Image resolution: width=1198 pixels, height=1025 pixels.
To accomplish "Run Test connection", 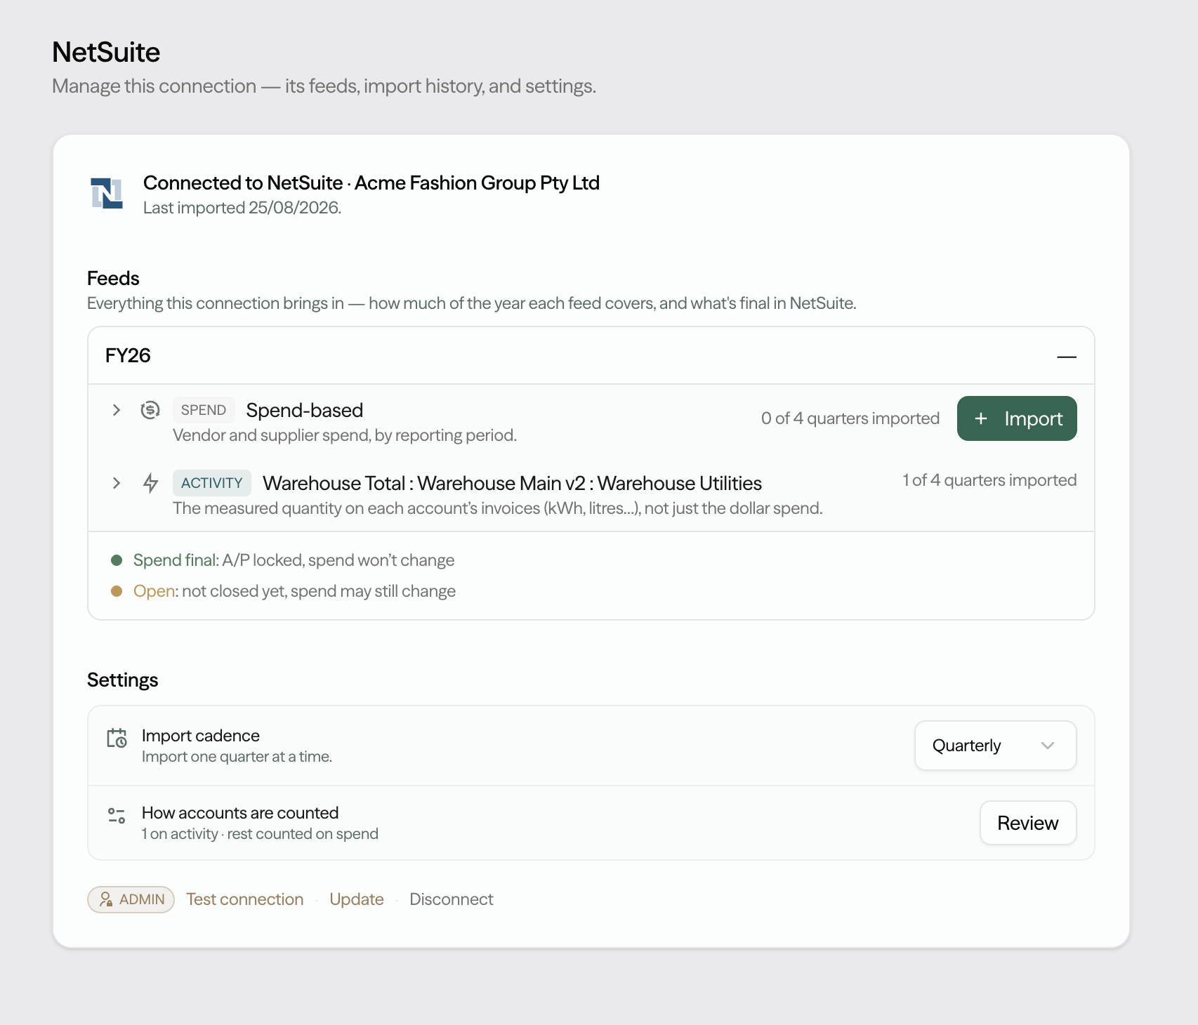I will [245, 899].
